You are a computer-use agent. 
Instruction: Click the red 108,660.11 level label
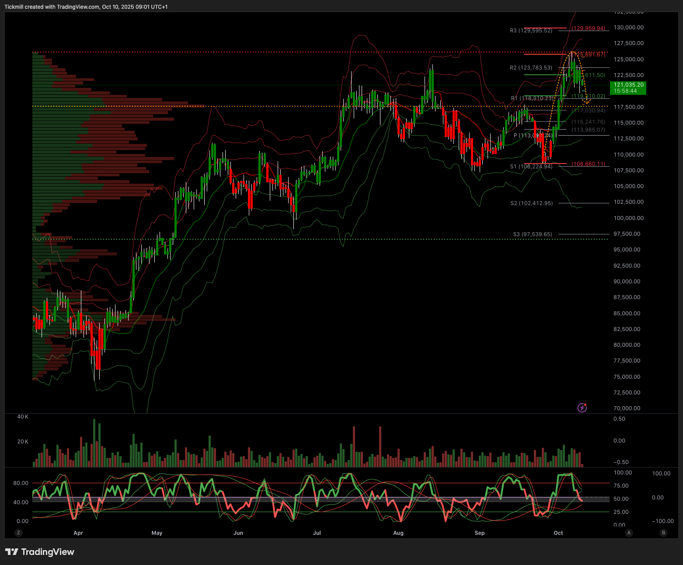589,164
